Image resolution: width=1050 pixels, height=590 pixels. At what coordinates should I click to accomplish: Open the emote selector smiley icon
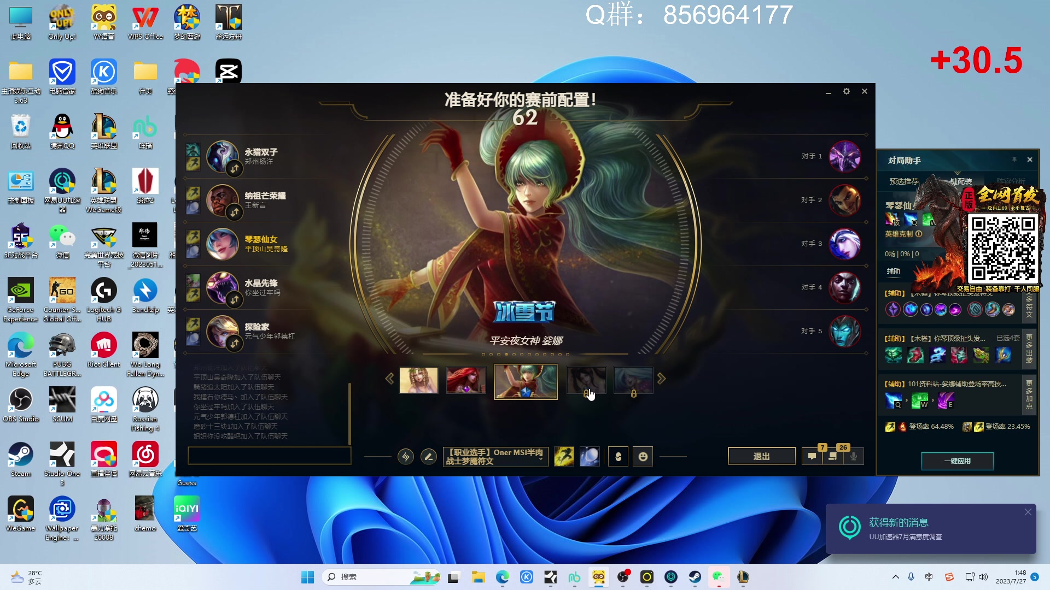coord(643,456)
